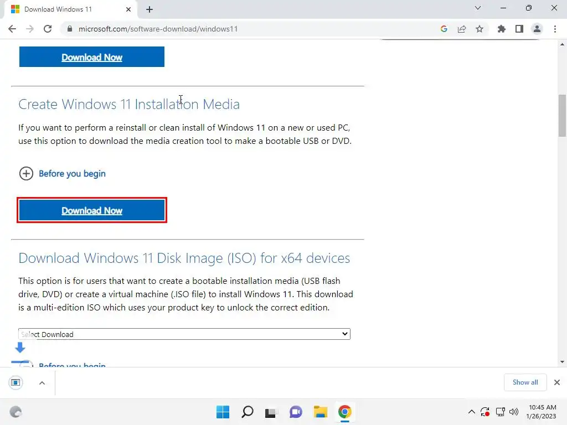Image resolution: width=567 pixels, height=425 pixels.
Task: Select the Download Windows 11 tab
Action: 70,9
